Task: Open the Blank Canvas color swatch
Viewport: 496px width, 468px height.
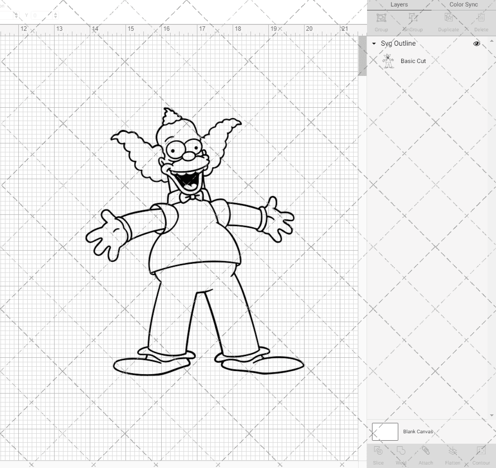Action: [x=384, y=431]
